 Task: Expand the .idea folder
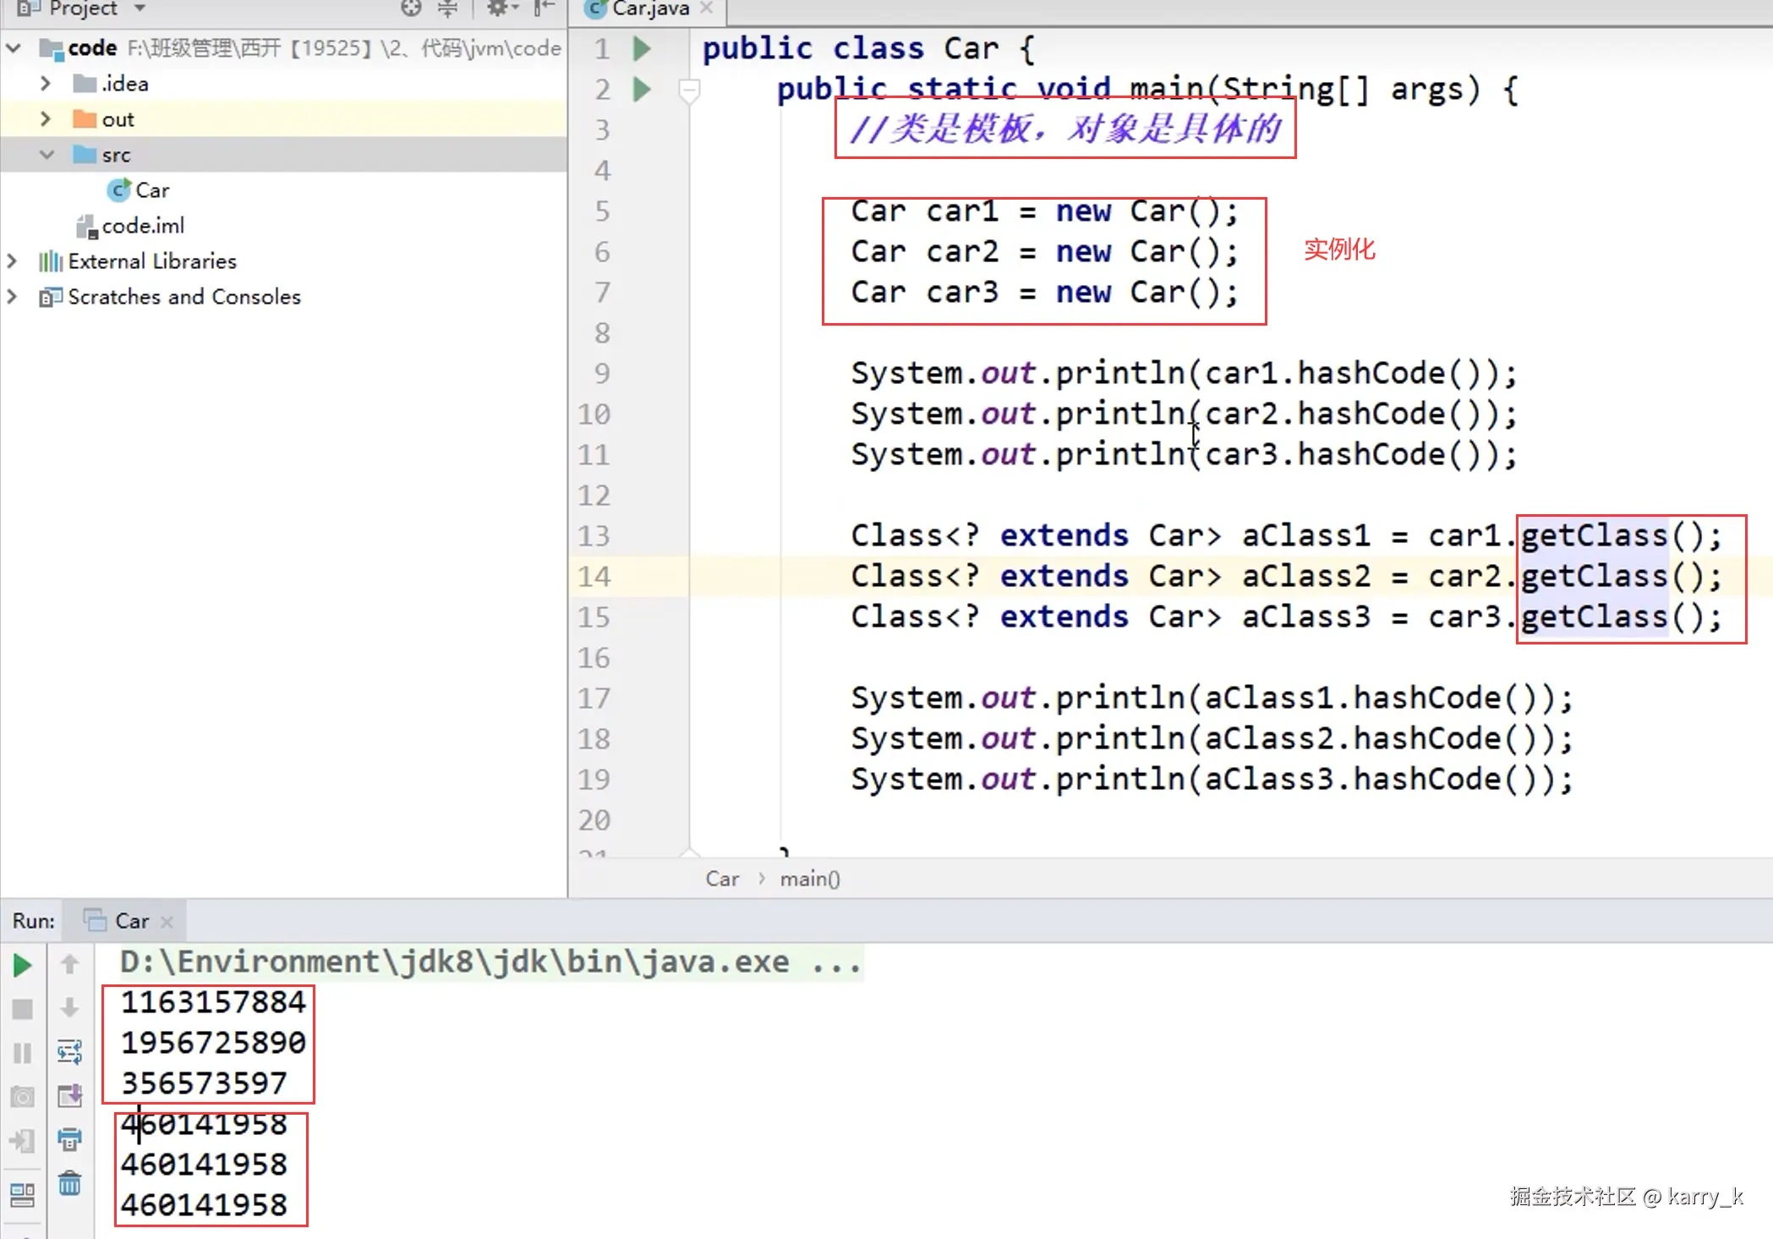46,84
